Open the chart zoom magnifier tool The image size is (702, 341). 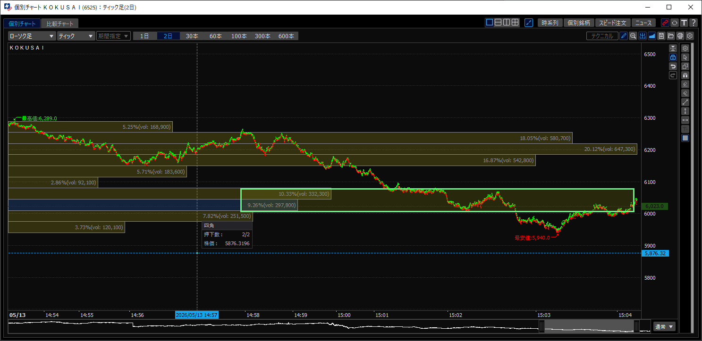point(633,36)
